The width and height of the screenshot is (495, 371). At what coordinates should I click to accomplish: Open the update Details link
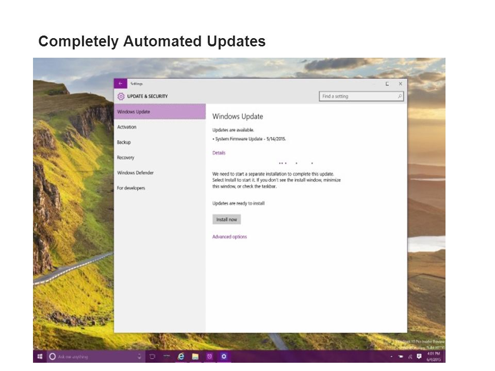pyautogui.click(x=219, y=153)
